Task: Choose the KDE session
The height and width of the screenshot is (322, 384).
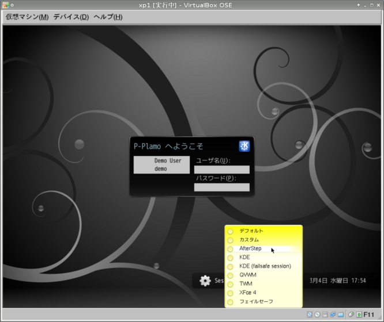Action: click(x=263, y=258)
